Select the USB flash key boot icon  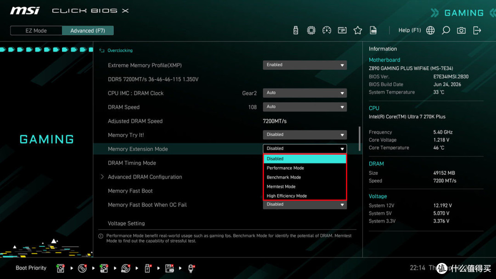pyautogui.click(x=147, y=268)
